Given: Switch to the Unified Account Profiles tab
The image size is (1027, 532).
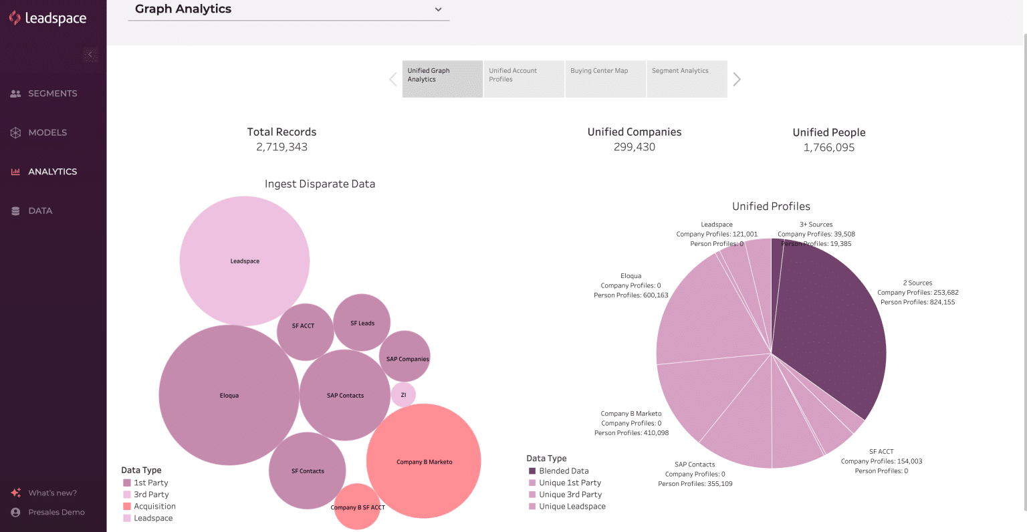Looking at the screenshot, I should 524,78.
